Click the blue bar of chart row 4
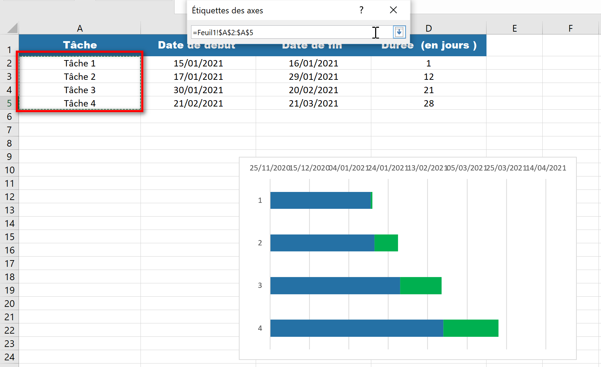The image size is (601, 367). 357,328
